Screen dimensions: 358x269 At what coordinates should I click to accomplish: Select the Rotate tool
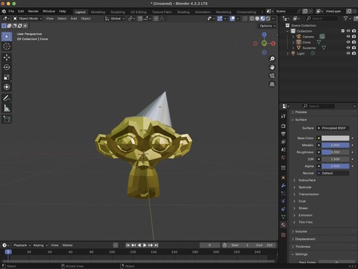tap(7, 67)
